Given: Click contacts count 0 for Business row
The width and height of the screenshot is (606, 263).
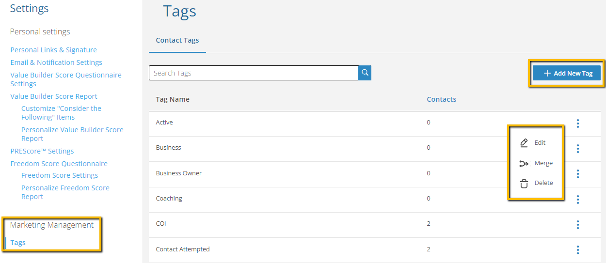Looking at the screenshot, I should (x=429, y=148).
